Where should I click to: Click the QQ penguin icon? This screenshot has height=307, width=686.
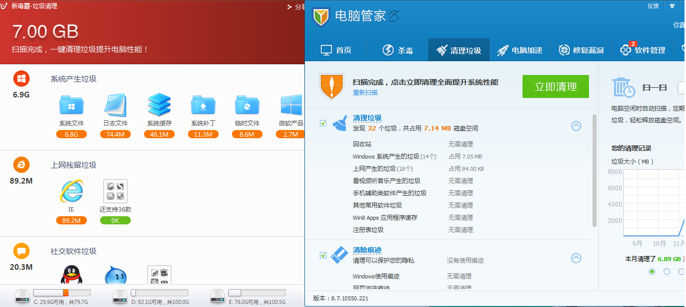tap(72, 275)
